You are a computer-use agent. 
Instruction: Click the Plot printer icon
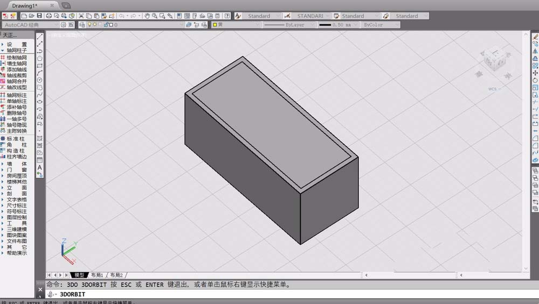click(49, 16)
